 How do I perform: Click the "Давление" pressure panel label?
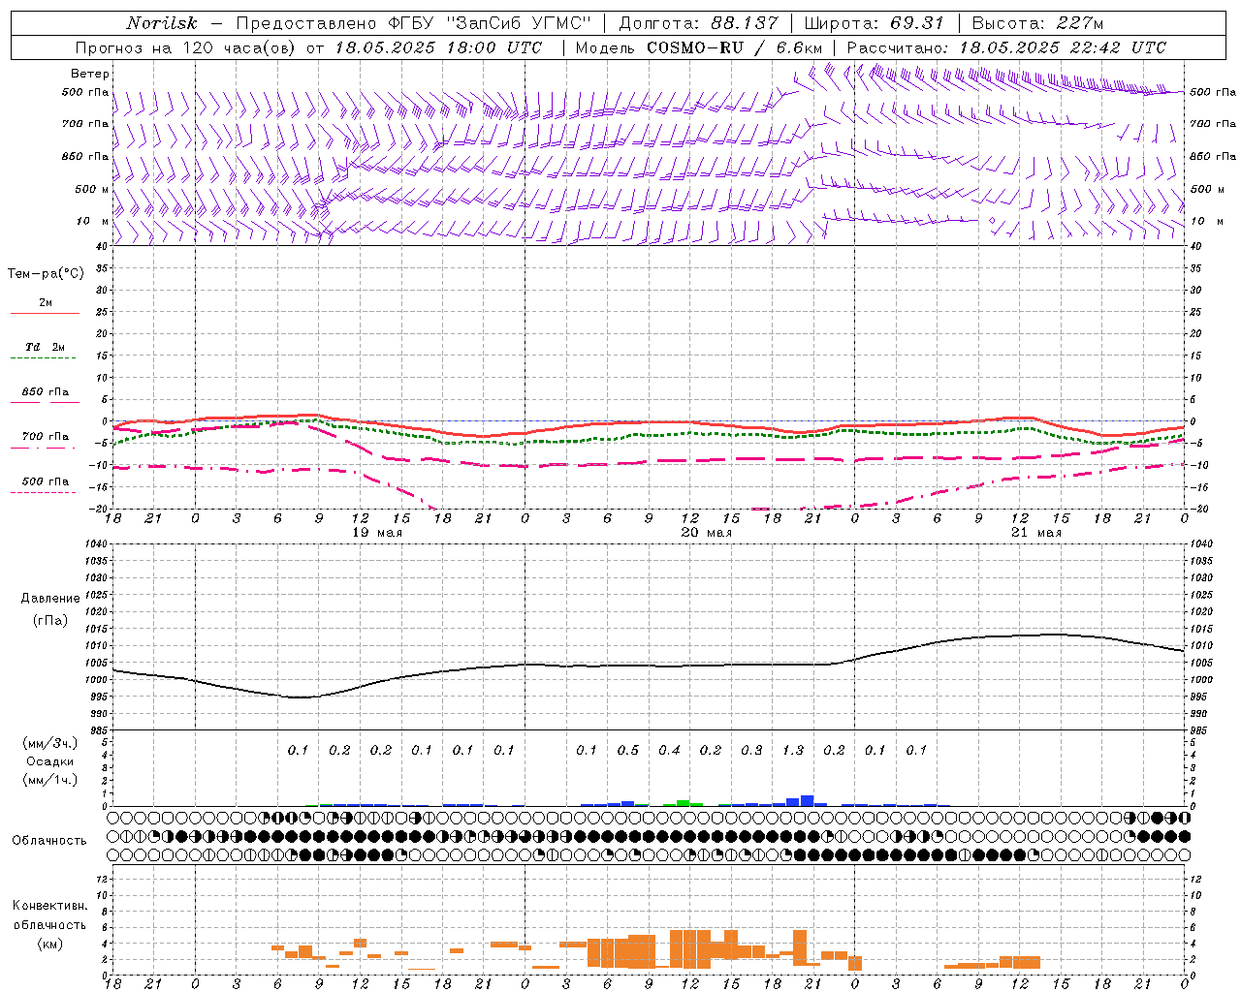tap(50, 599)
